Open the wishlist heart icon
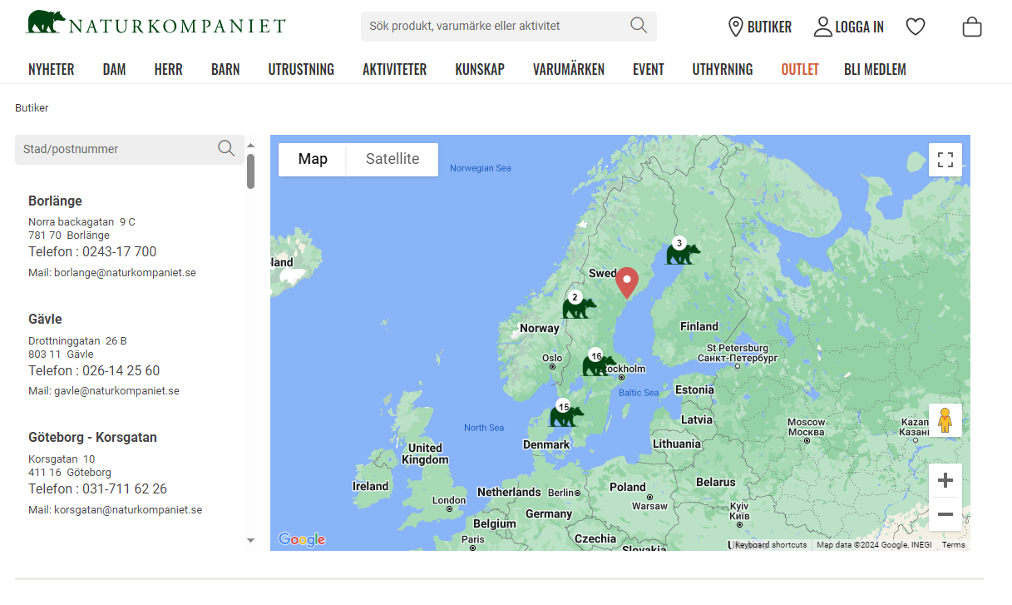Screen dimensions: 1012x605 pyautogui.click(x=916, y=27)
